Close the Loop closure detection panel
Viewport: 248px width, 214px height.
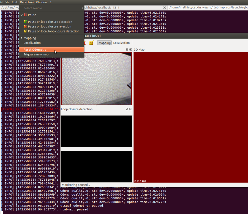point(130,109)
